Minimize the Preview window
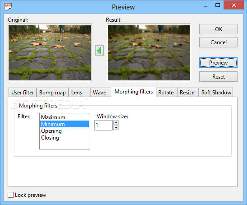 point(206,6)
